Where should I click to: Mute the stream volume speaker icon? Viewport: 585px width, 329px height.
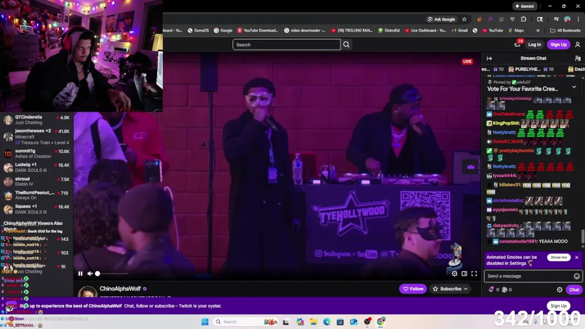[90, 274]
